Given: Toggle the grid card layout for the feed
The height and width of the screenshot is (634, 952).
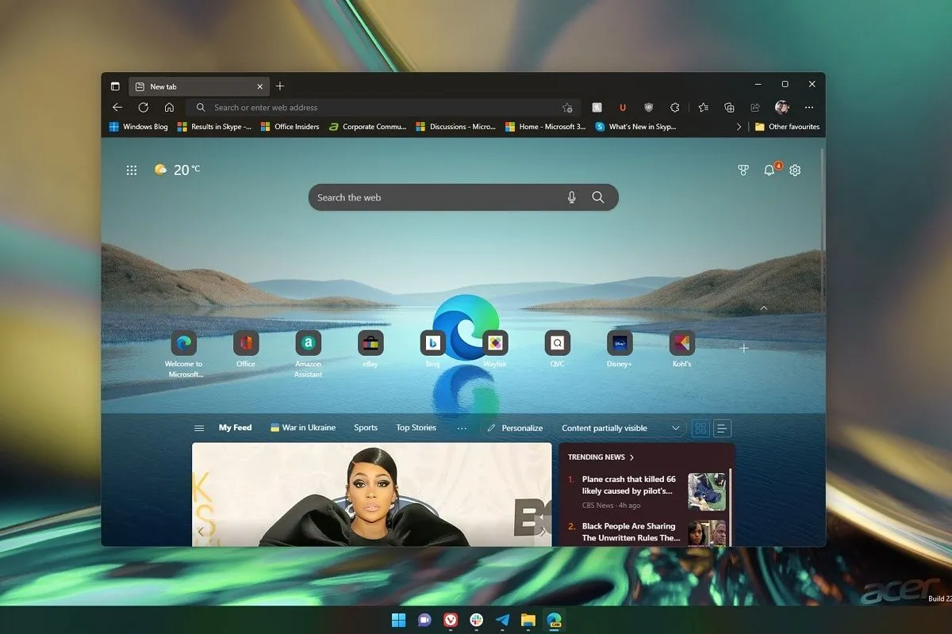Looking at the screenshot, I should pos(701,428).
